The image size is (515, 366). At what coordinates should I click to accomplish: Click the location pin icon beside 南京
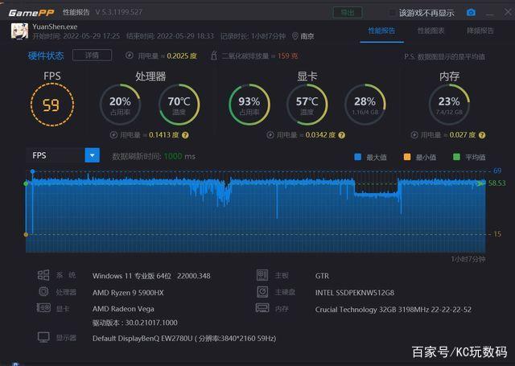[295, 35]
